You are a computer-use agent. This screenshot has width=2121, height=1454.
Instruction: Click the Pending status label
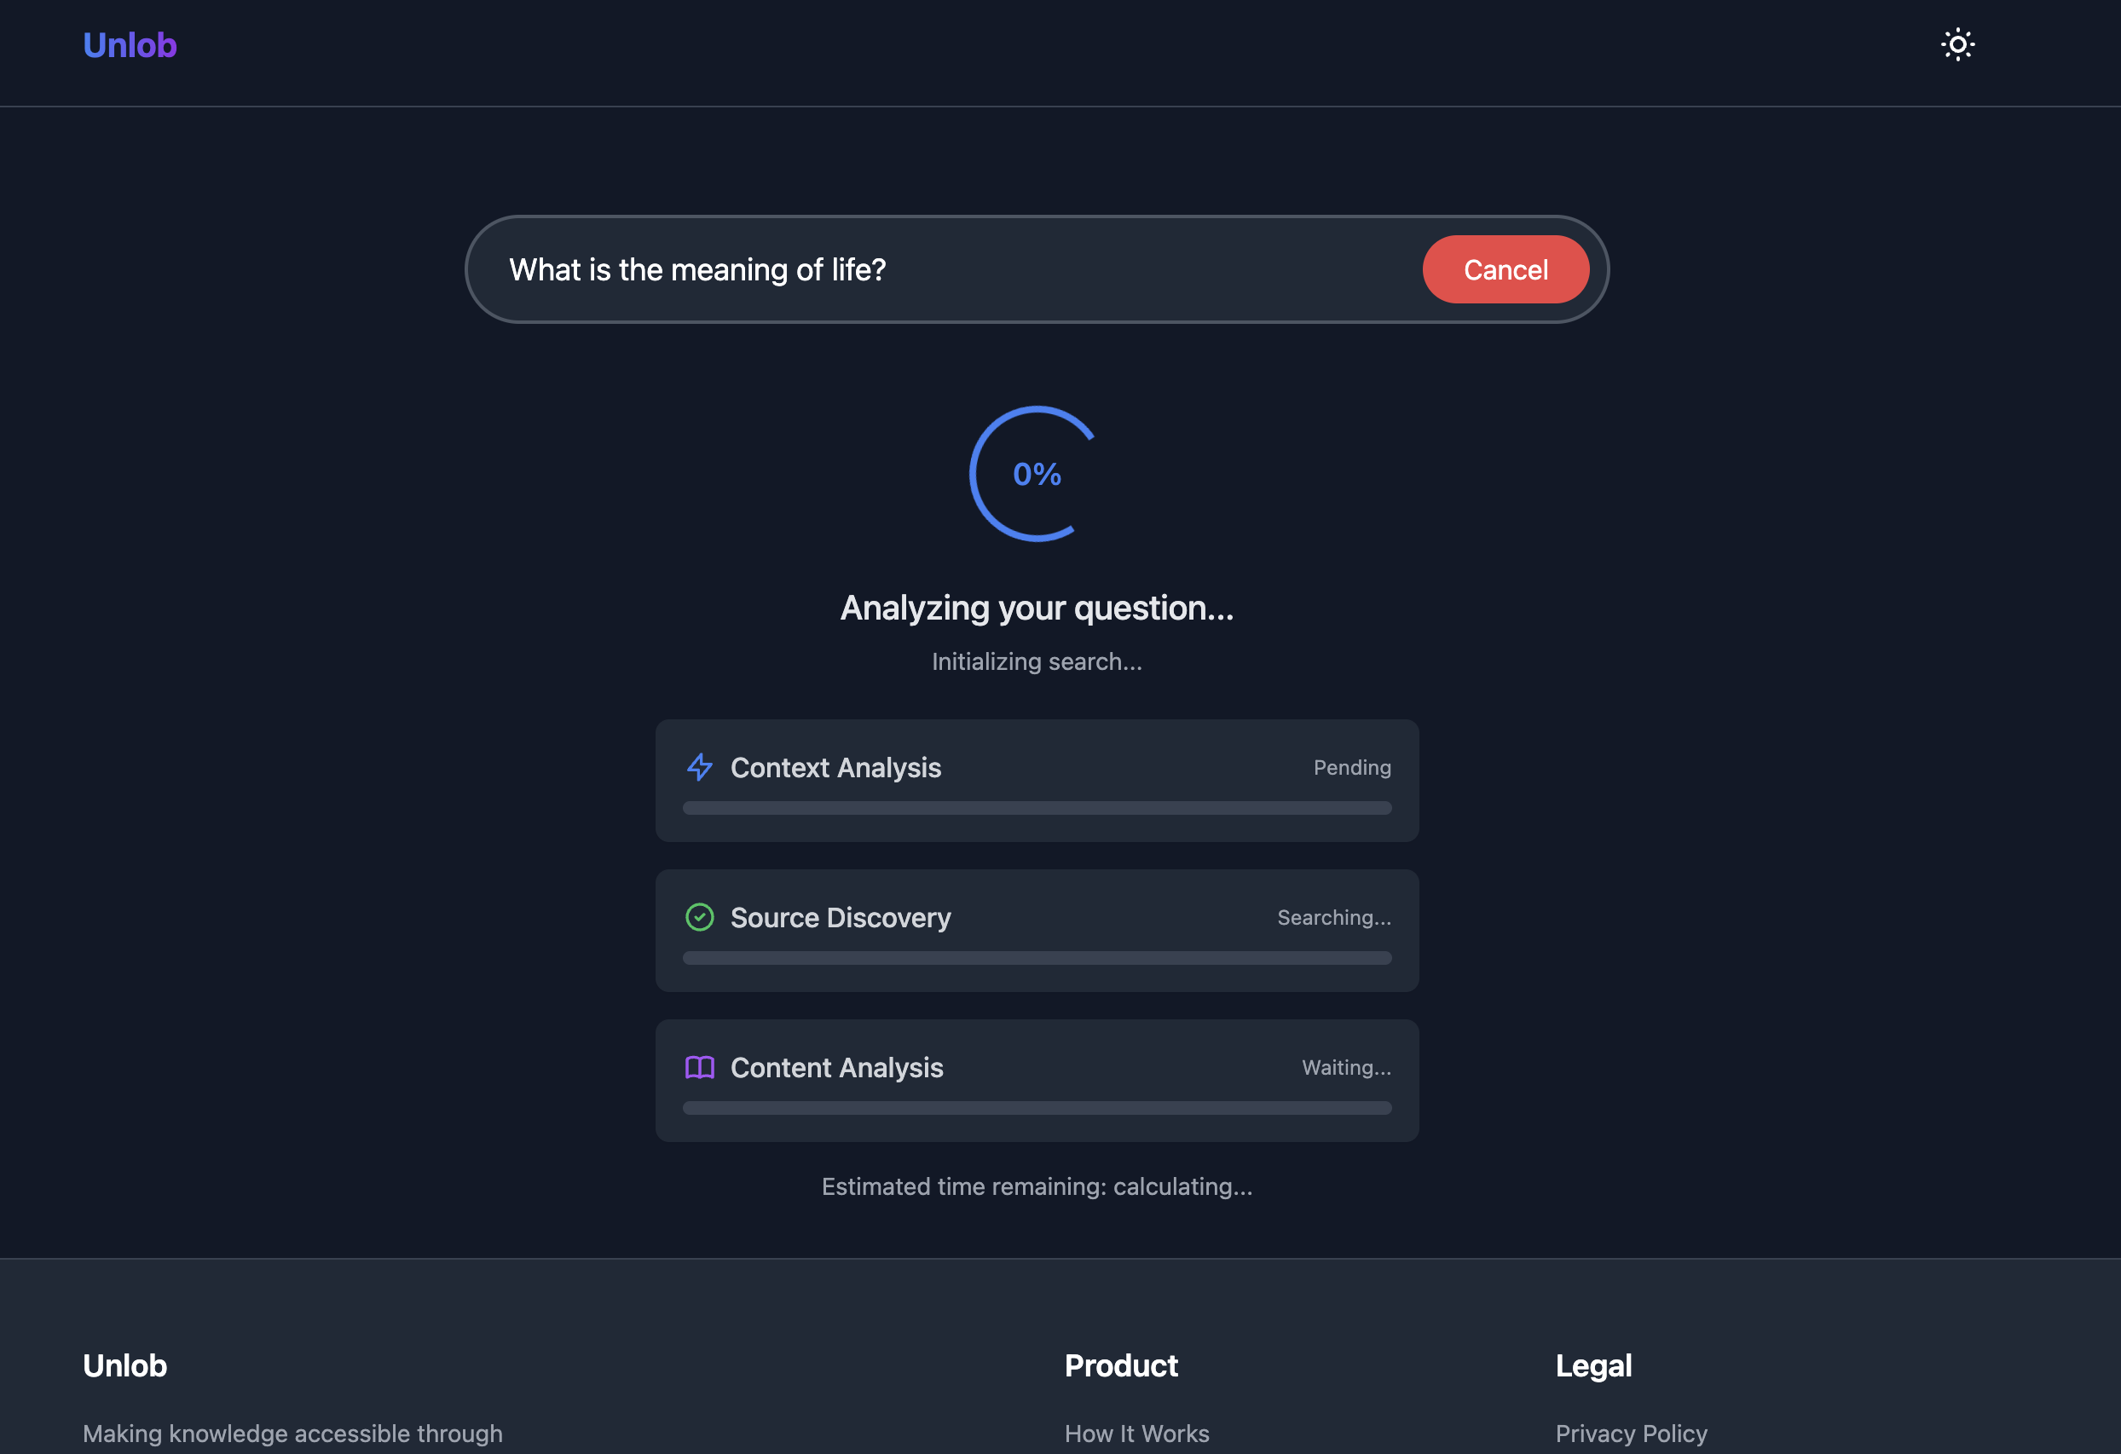(x=1352, y=767)
